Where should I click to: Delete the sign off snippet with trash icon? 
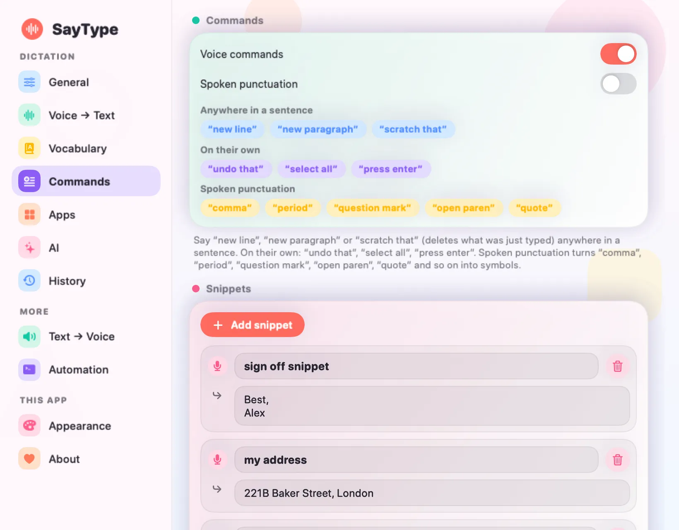[618, 366]
